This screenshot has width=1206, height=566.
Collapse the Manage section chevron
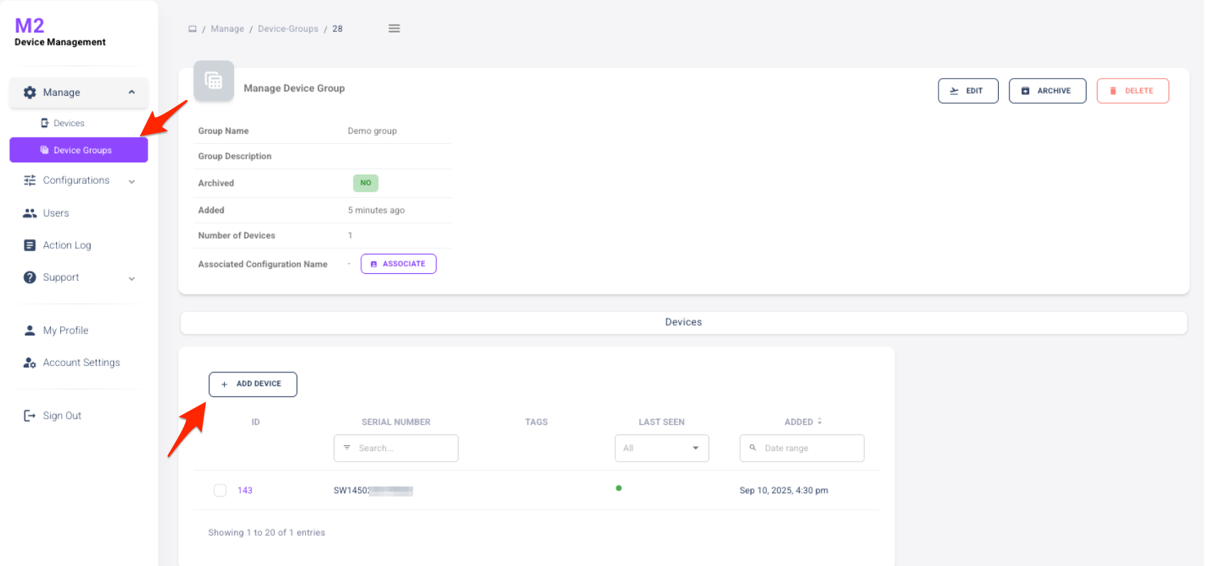(x=132, y=92)
